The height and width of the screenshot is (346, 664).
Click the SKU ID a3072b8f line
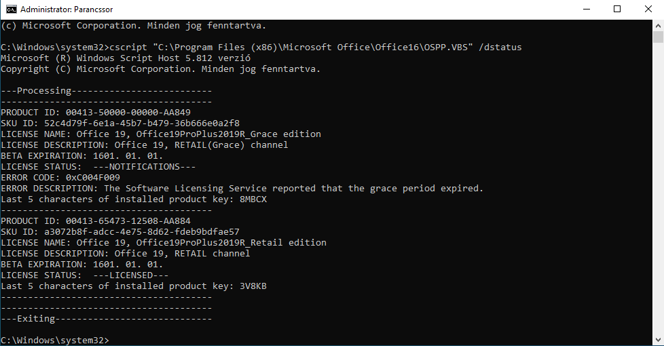pyautogui.click(x=120, y=232)
